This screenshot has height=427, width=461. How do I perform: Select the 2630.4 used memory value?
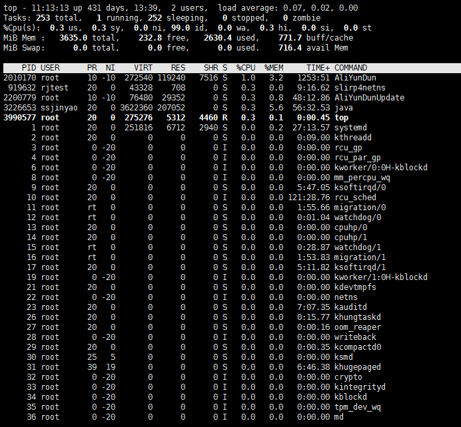(x=218, y=38)
